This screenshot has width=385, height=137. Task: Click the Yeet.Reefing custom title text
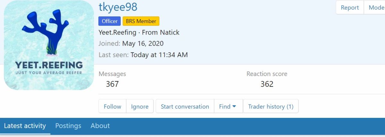pyautogui.click(x=117, y=32)
